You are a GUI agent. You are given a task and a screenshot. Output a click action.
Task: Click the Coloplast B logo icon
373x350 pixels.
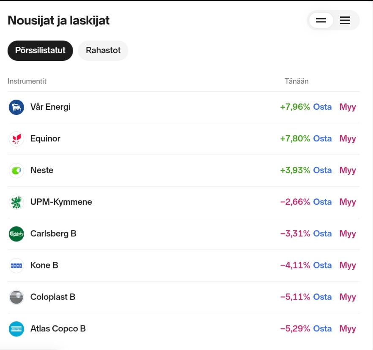16,297
